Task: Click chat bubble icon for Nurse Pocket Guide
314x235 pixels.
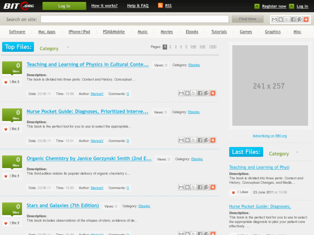Action: tap(206, 140)
